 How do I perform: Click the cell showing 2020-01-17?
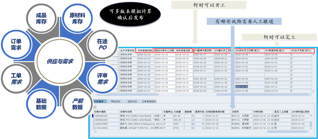pos(203,71)
